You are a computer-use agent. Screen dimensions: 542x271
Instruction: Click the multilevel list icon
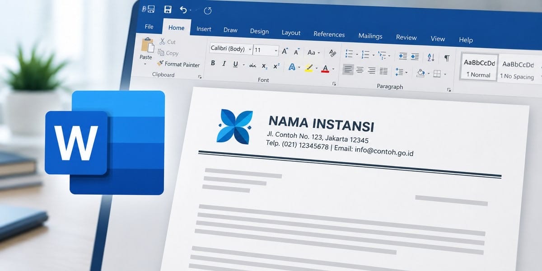pos(382,56)
